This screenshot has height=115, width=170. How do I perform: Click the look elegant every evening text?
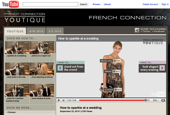coord(149,68)
